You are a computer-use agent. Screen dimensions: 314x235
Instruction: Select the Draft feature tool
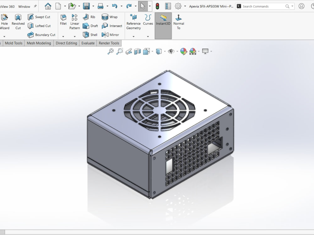[90, 26]
